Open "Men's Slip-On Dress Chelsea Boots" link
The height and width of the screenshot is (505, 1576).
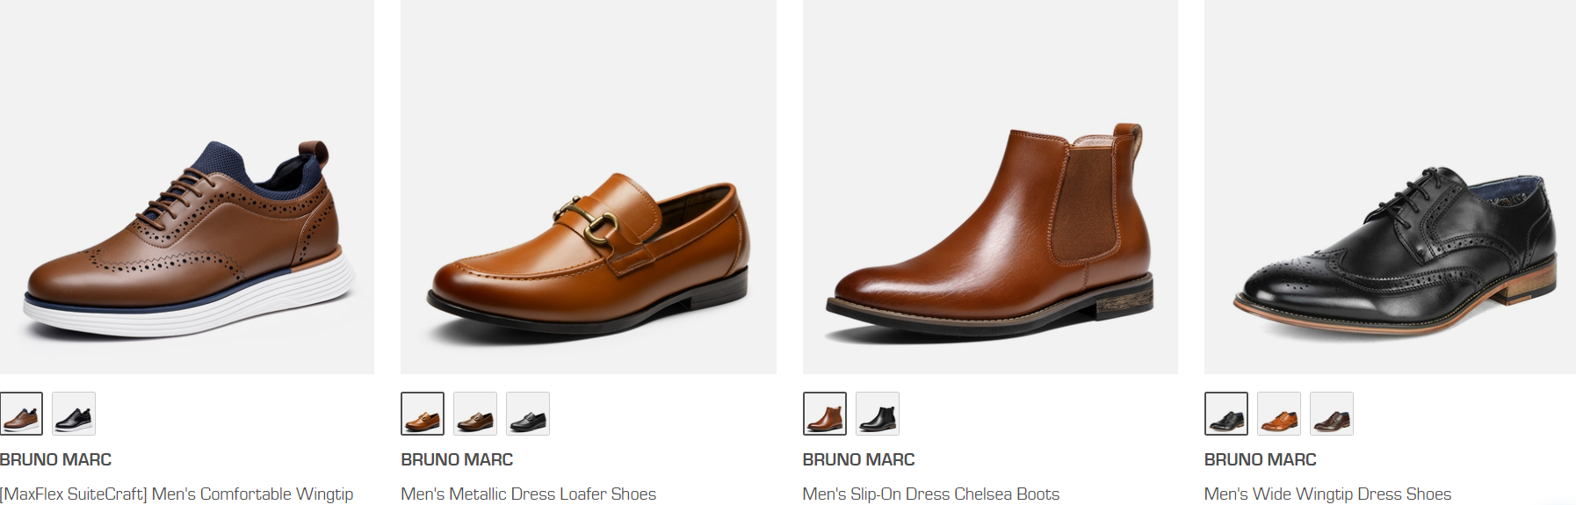930,494
